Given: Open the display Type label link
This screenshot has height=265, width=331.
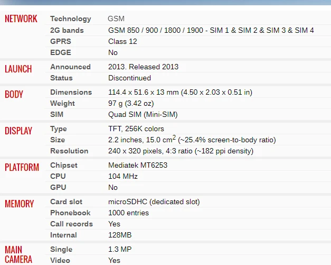Looking at the screenshot, I should [x=59, y=129].
